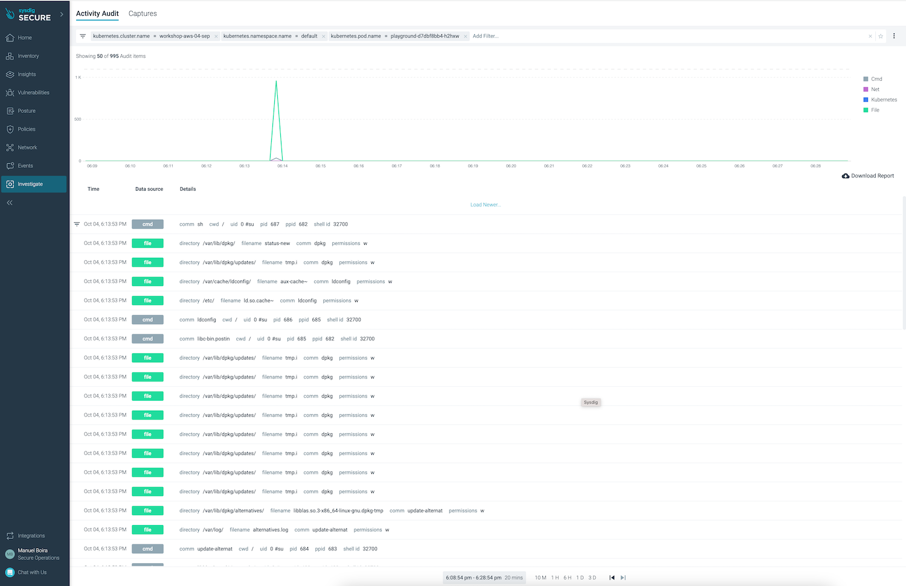Screen dimensions: 906x586
Task: Set time range to 1 H
Action: click(x=555, y=578)
